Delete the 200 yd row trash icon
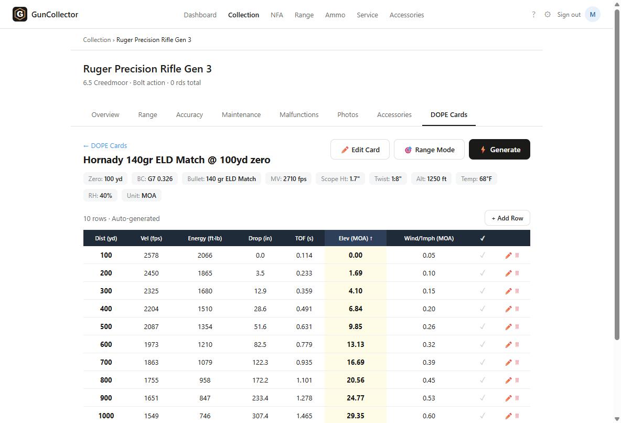Viewport: 621px width, 423px height. click(517, 273)
